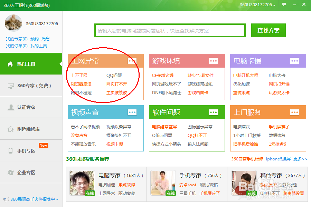Open the CF穿越火线 issue link

[x=163, y=76]
